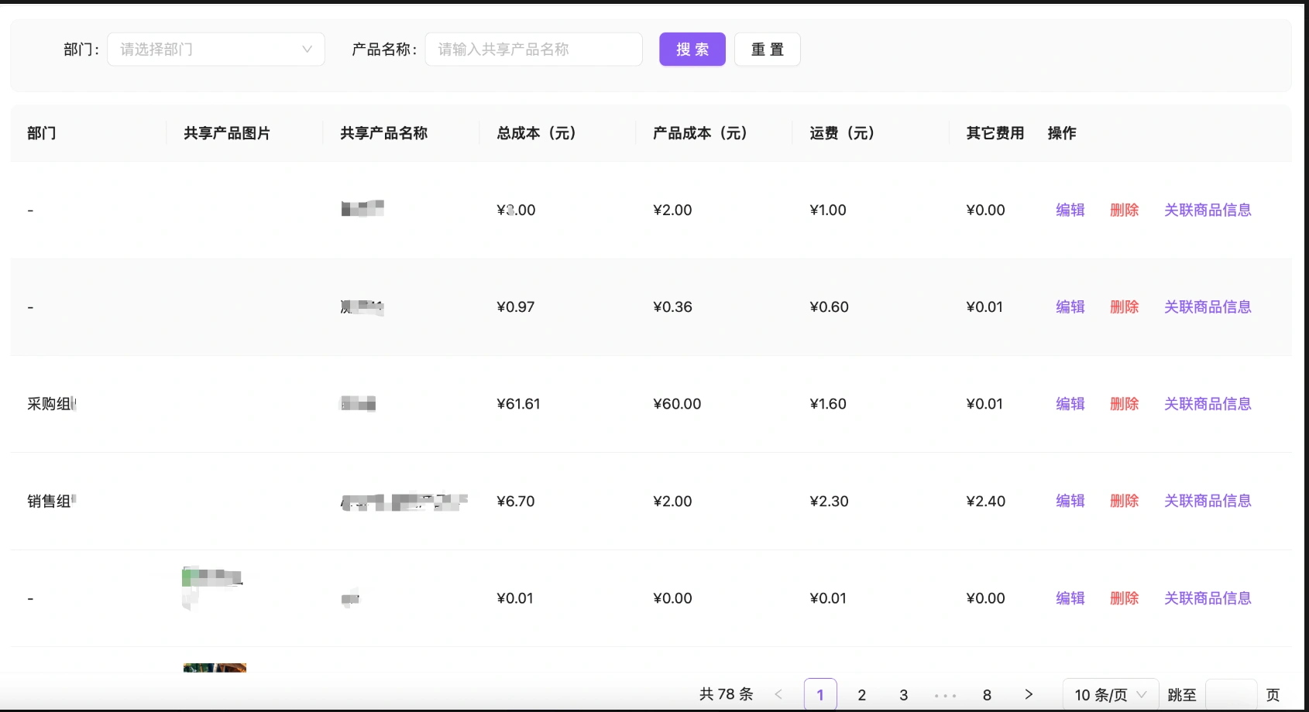The width and height of the screenshot is (1309, 712).
Task: Delete the 销售组 row
Action: coord(1125,501)
